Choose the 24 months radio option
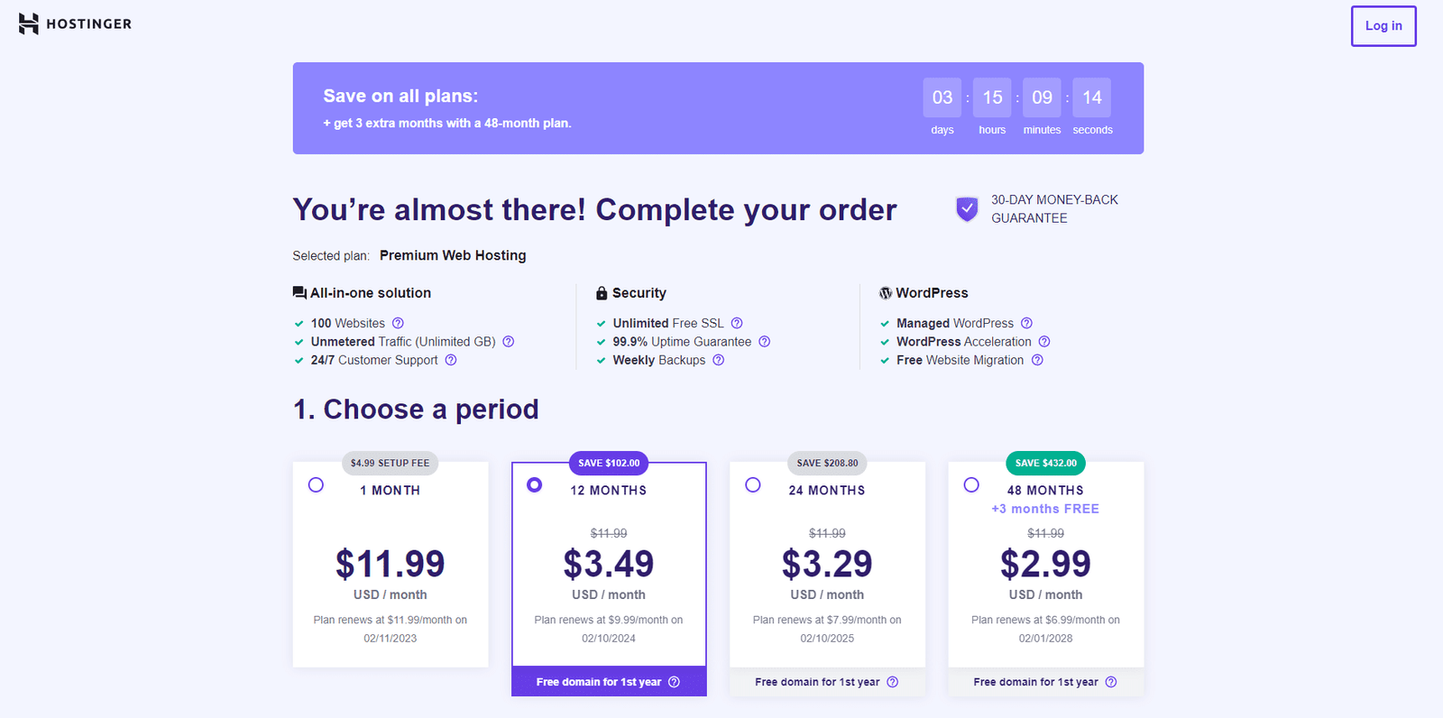Screen dimensions: 1443x718 tap(753, 485)
